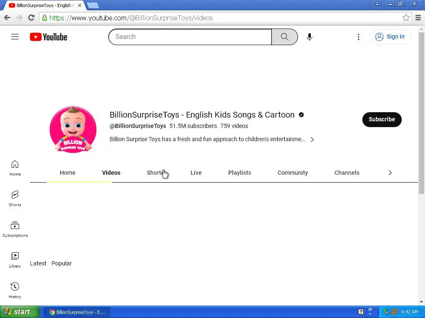Click the 51.5M subscribers text
425x318 pixels.
tap(193, 126)
